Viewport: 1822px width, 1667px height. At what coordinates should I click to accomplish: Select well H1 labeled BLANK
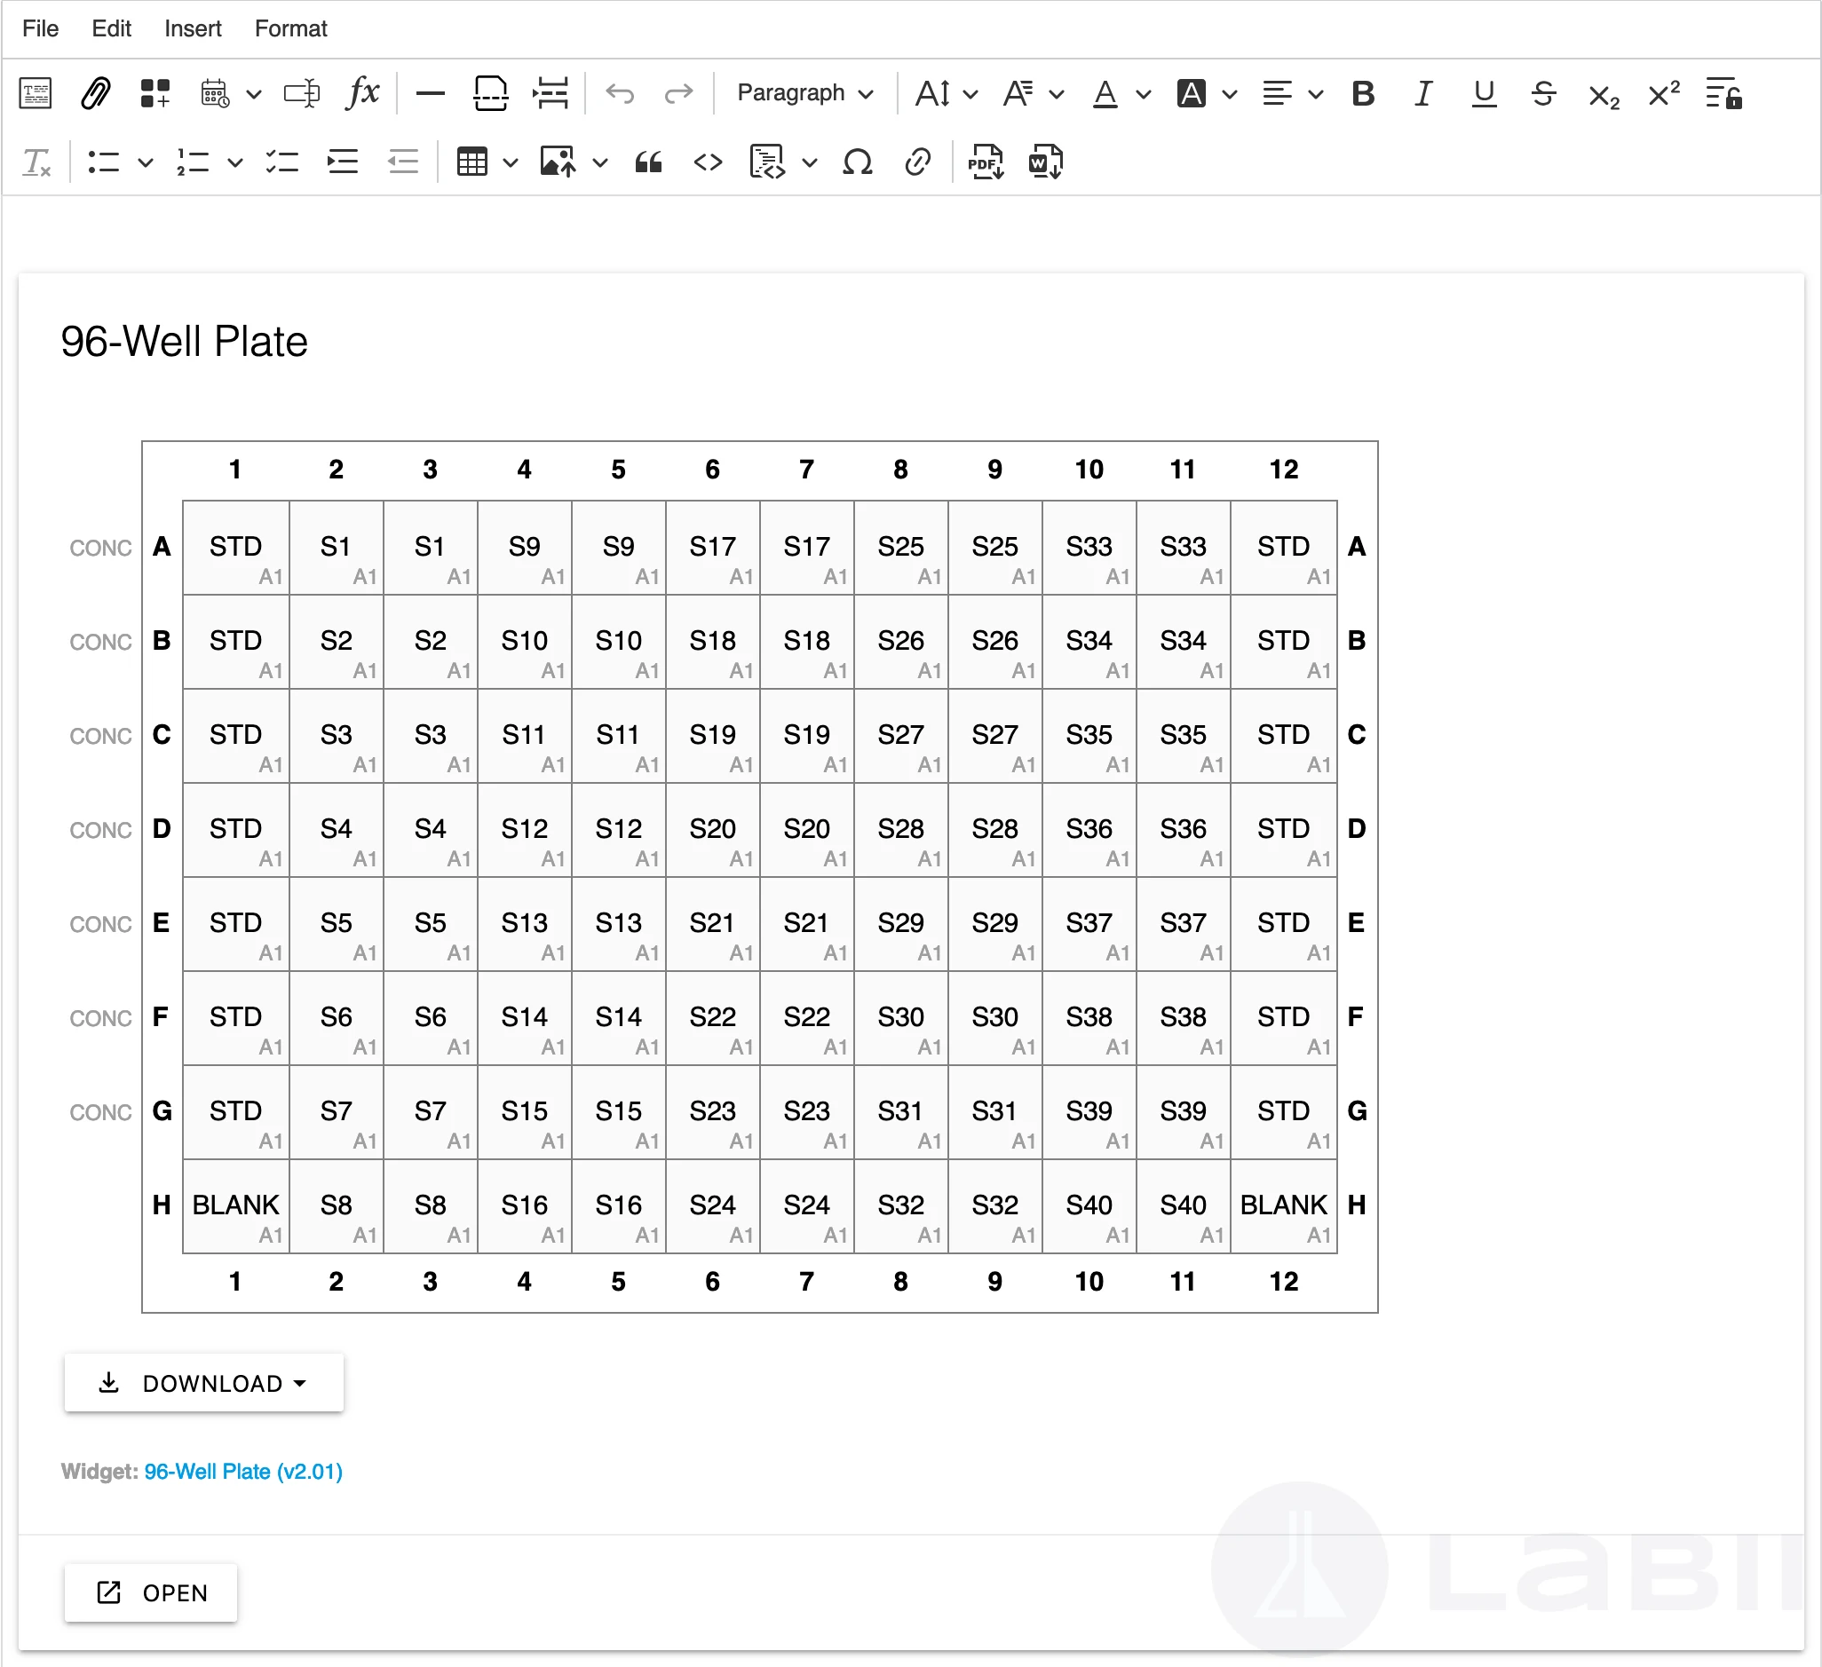coord(236,1207)
